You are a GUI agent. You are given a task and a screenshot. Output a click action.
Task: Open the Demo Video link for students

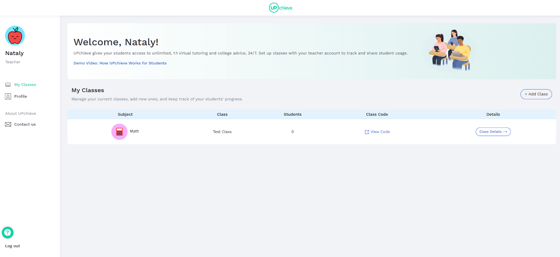(x=120, y=63)
